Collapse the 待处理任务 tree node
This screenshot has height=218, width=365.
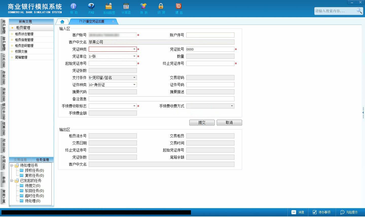[11, 165]
